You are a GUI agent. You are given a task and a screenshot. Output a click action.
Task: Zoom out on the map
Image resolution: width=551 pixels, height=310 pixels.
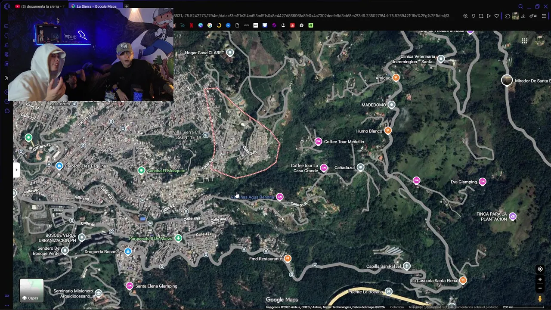click(x=540, y=288)
